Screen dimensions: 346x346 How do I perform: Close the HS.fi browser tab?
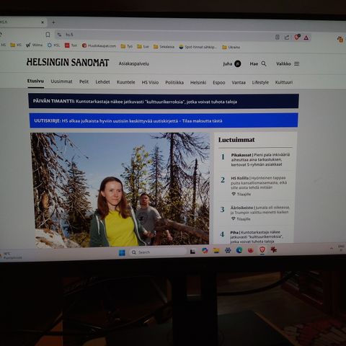[43, 22]
